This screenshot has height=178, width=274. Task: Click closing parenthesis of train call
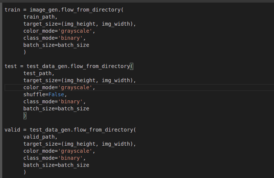pos(25,52)
